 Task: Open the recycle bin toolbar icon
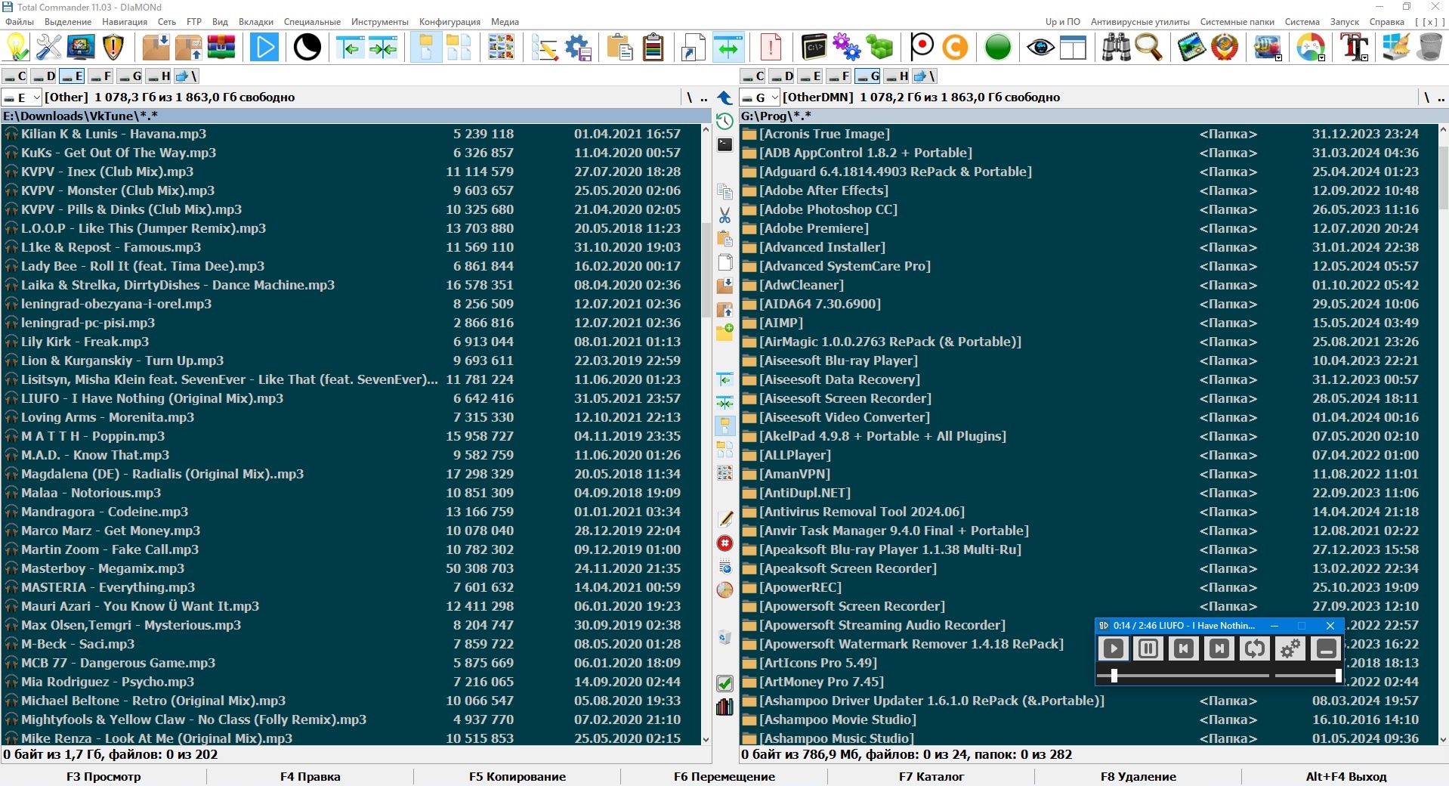coord(1429,47)
